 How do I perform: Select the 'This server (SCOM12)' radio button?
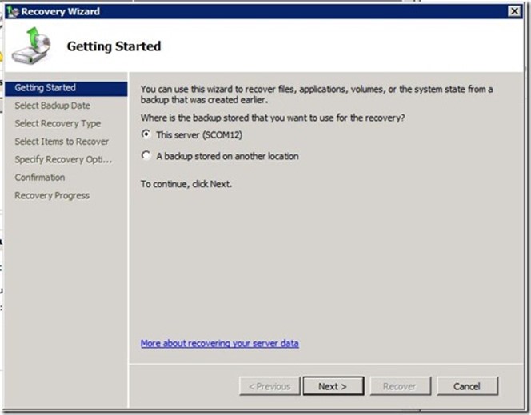[146, 135]
